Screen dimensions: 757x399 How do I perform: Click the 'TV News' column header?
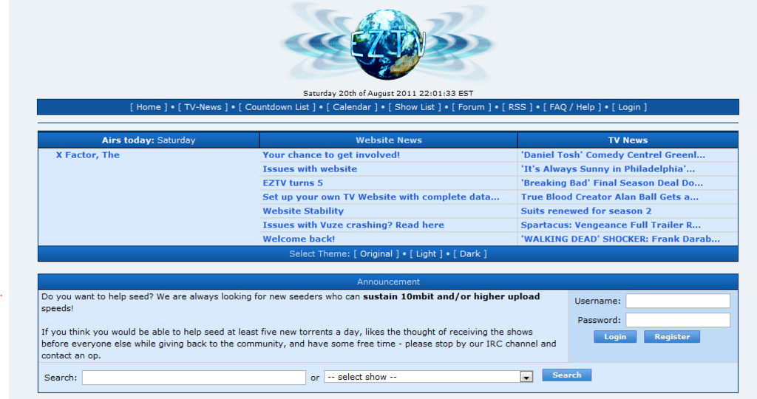click(x=628, y=140)
